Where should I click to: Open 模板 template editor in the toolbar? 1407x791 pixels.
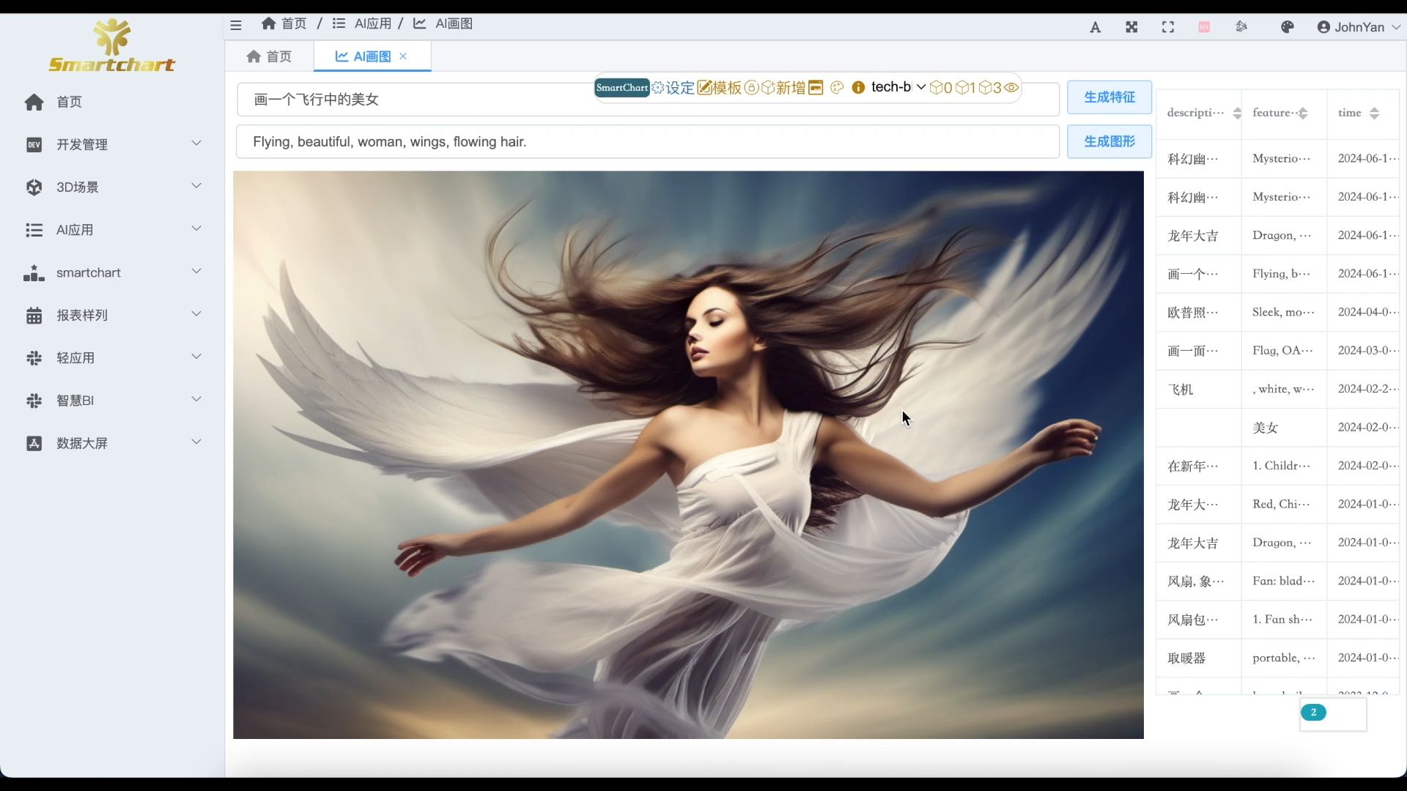[720, 88]
